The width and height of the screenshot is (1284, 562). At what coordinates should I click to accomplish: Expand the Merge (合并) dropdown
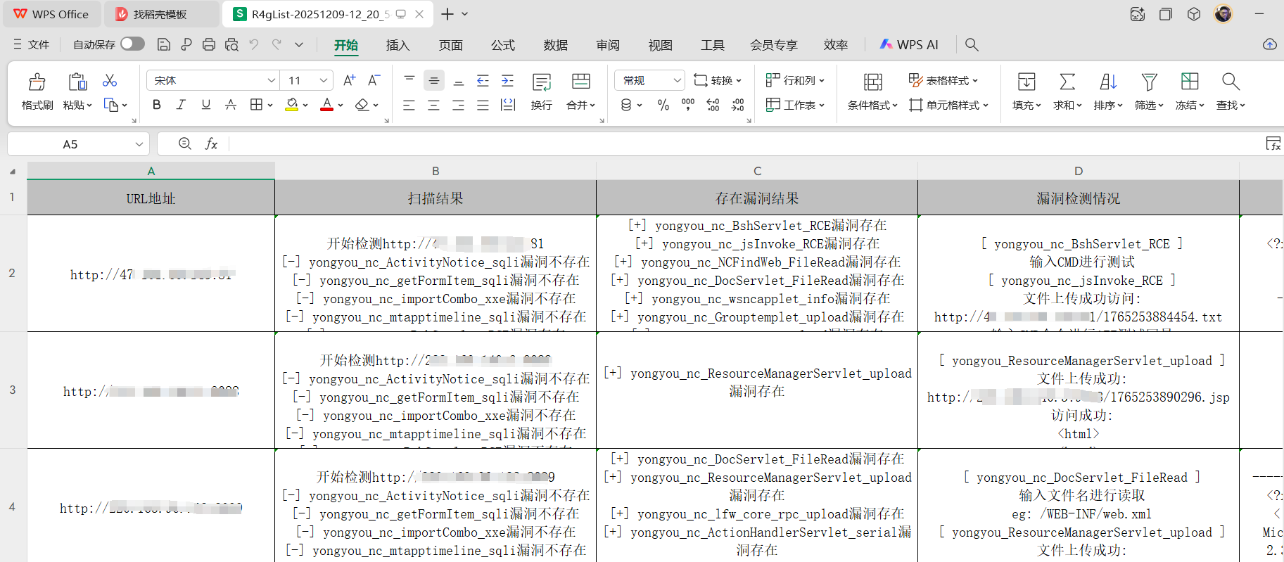click(592, 106)
